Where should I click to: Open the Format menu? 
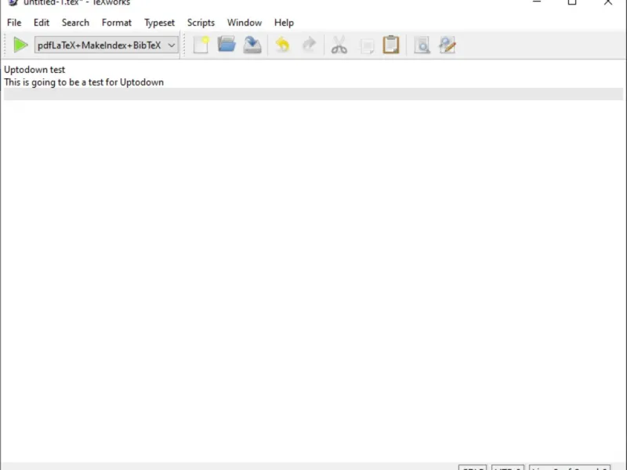[116, 23]
